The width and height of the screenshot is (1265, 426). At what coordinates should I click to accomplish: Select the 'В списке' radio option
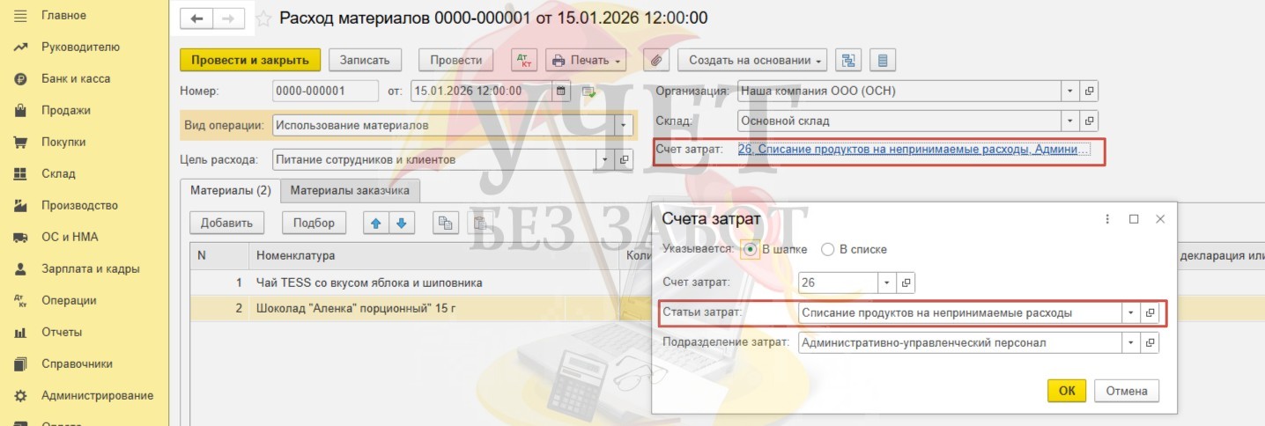point(827,249)
